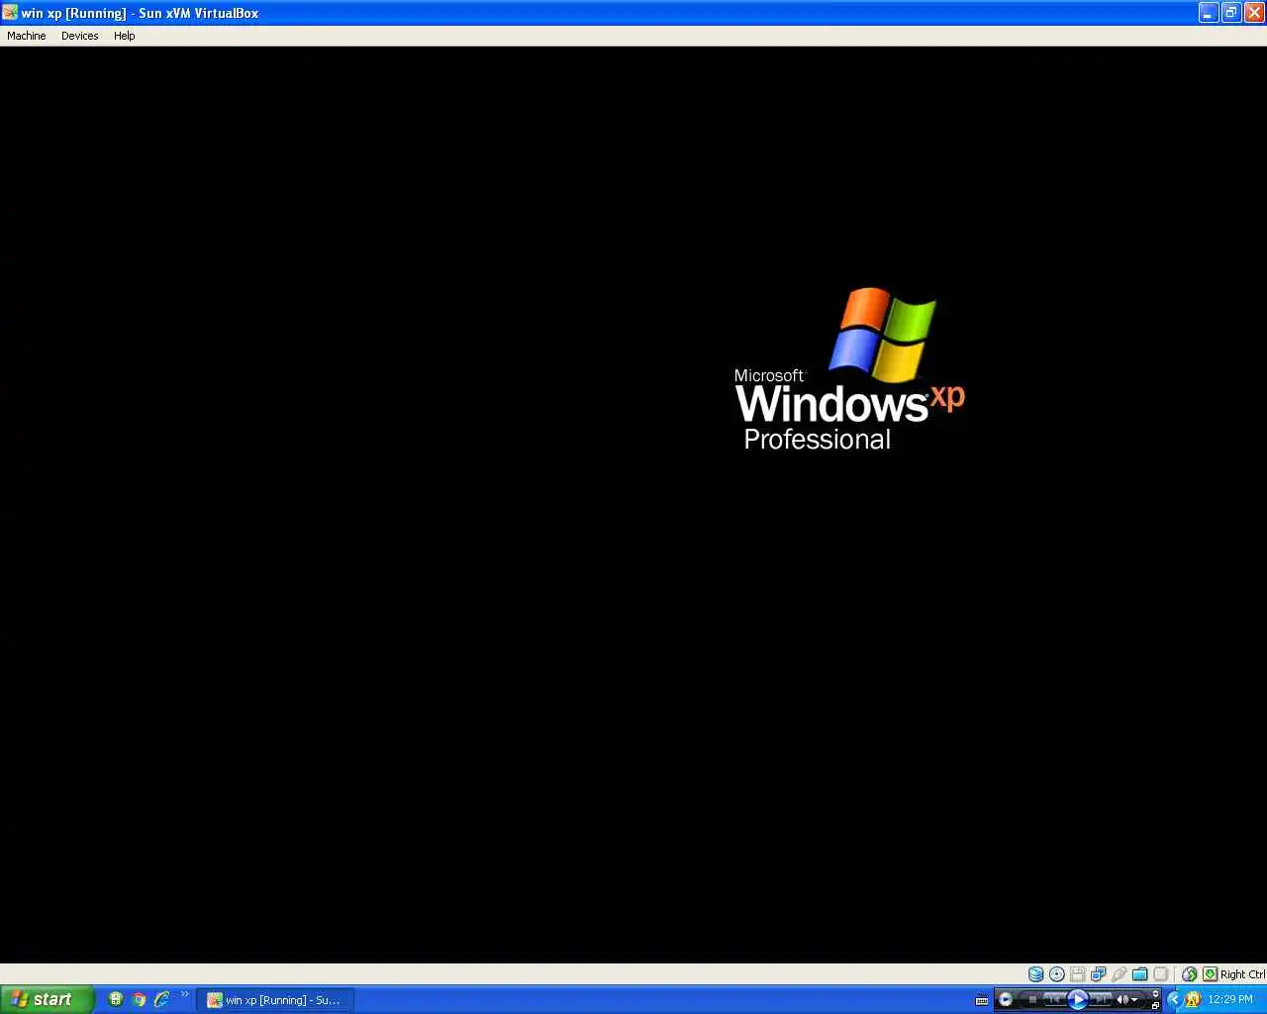Viewport: 1267px width, 1014px height.
Task: Click the Right Ctrl host key label
Action: click(x=1242, y=974)
